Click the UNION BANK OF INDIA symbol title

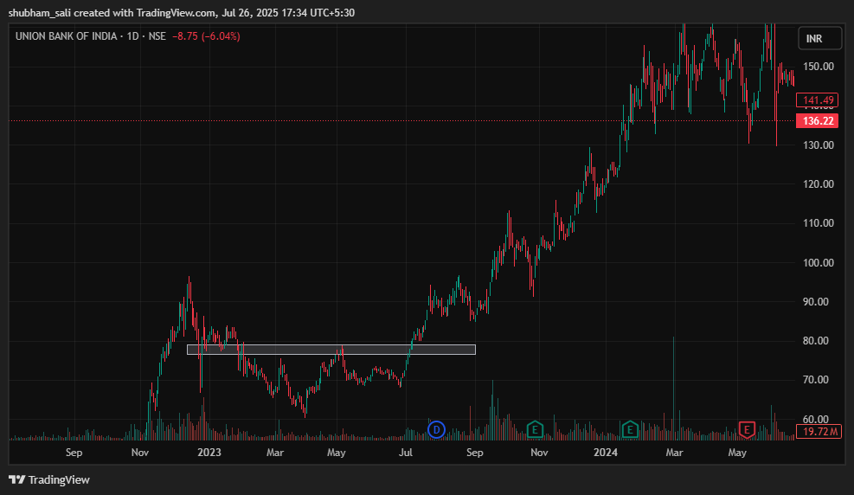point(66,36)
